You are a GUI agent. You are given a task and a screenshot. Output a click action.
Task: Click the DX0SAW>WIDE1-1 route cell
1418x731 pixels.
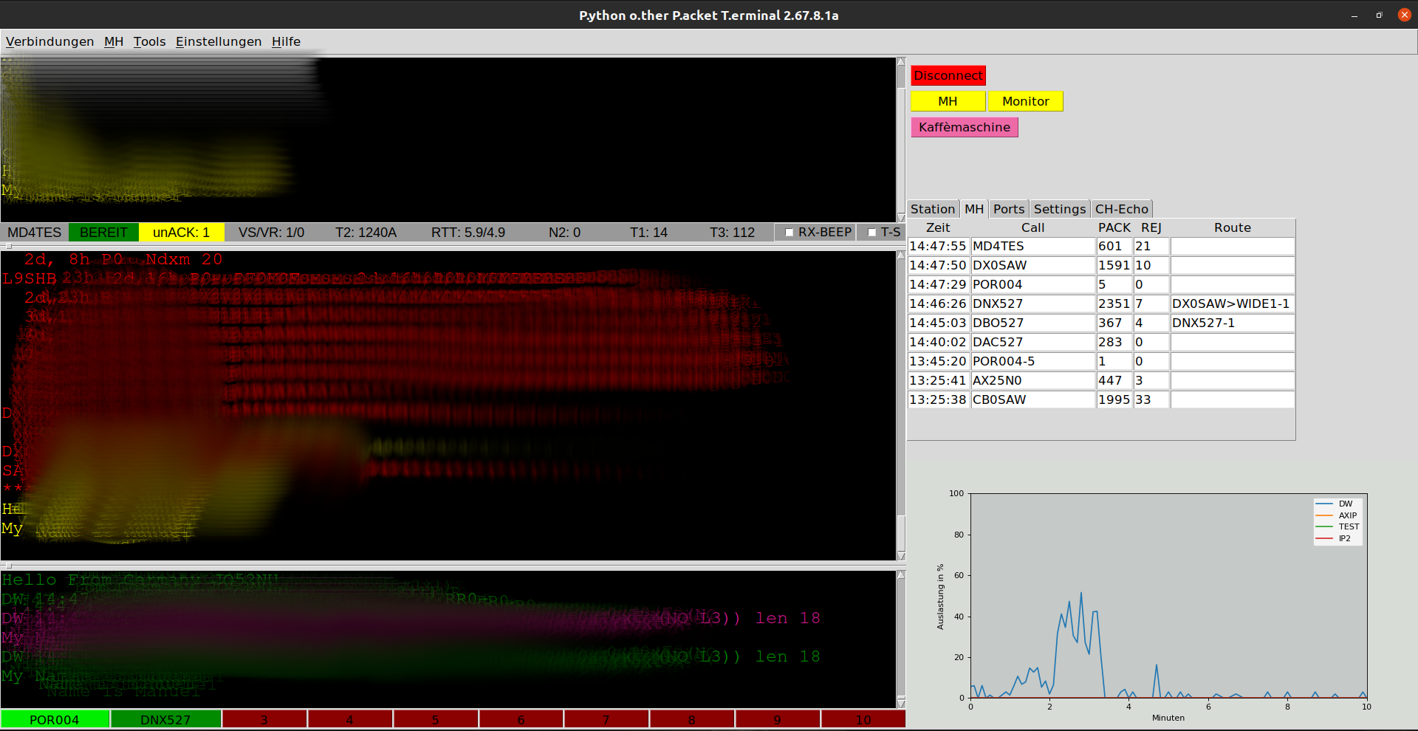1232,303
